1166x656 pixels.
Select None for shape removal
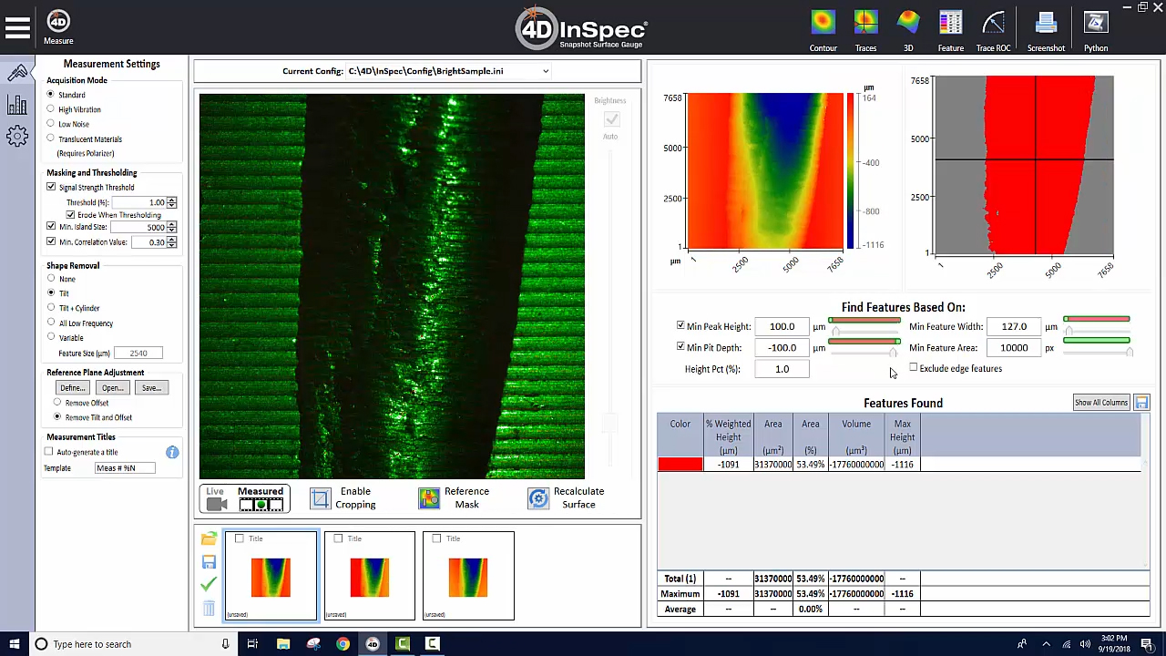coord(51,279)
